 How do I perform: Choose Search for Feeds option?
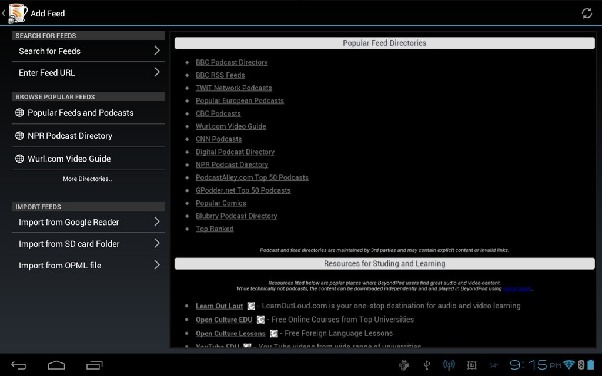[x=88, y=51]
